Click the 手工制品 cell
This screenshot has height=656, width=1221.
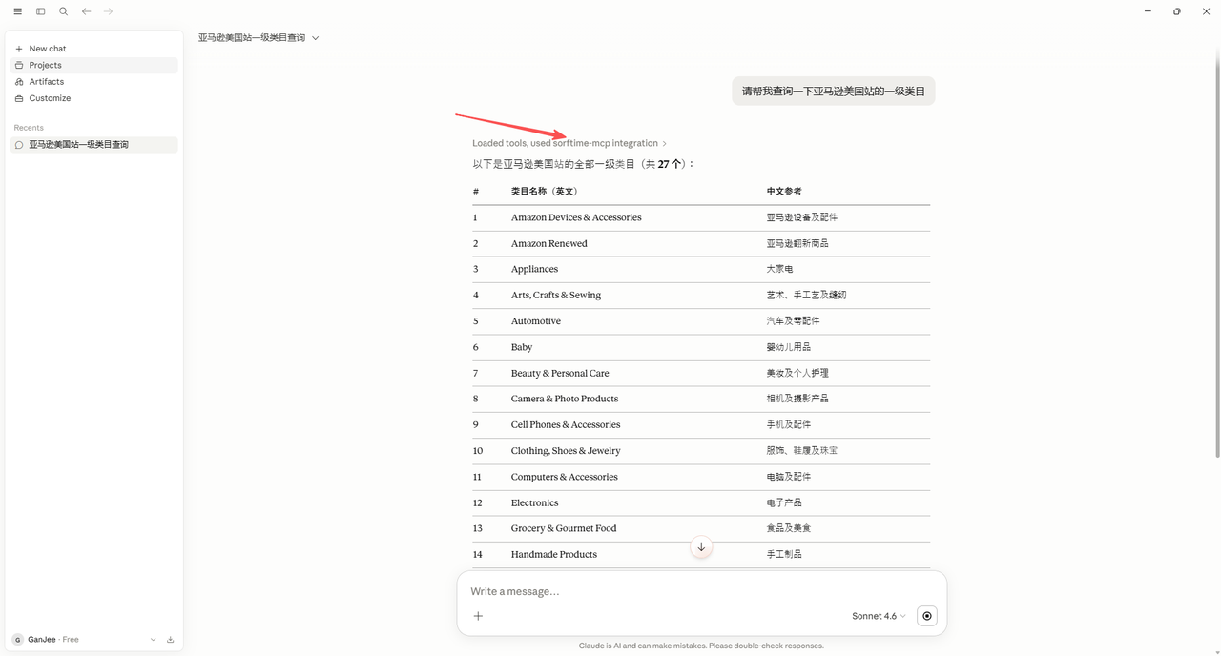784,554
